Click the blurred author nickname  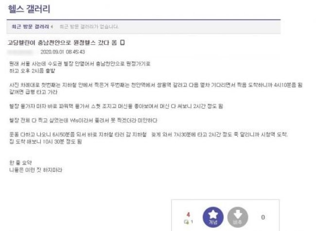tap(20, 52)
